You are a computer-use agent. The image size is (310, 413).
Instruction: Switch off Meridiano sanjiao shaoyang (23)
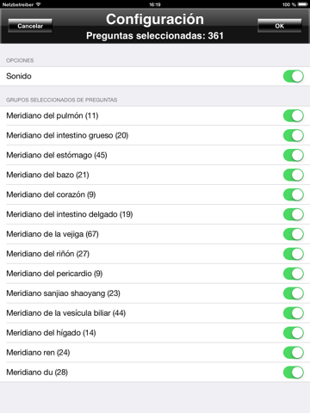[x=294, y=293]
